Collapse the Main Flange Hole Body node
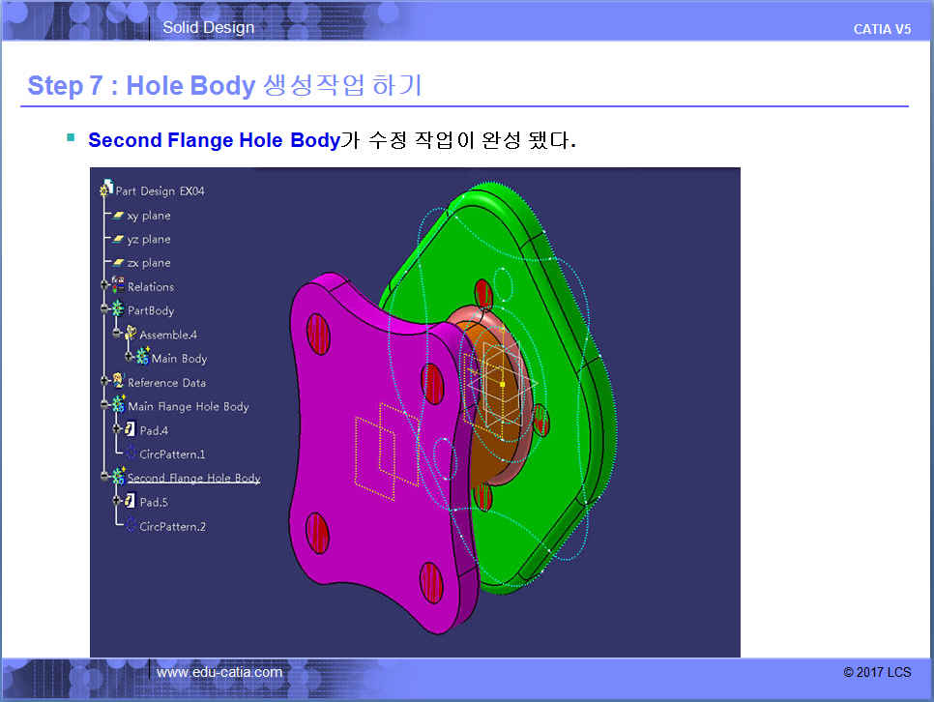 [x=104, y=406]
